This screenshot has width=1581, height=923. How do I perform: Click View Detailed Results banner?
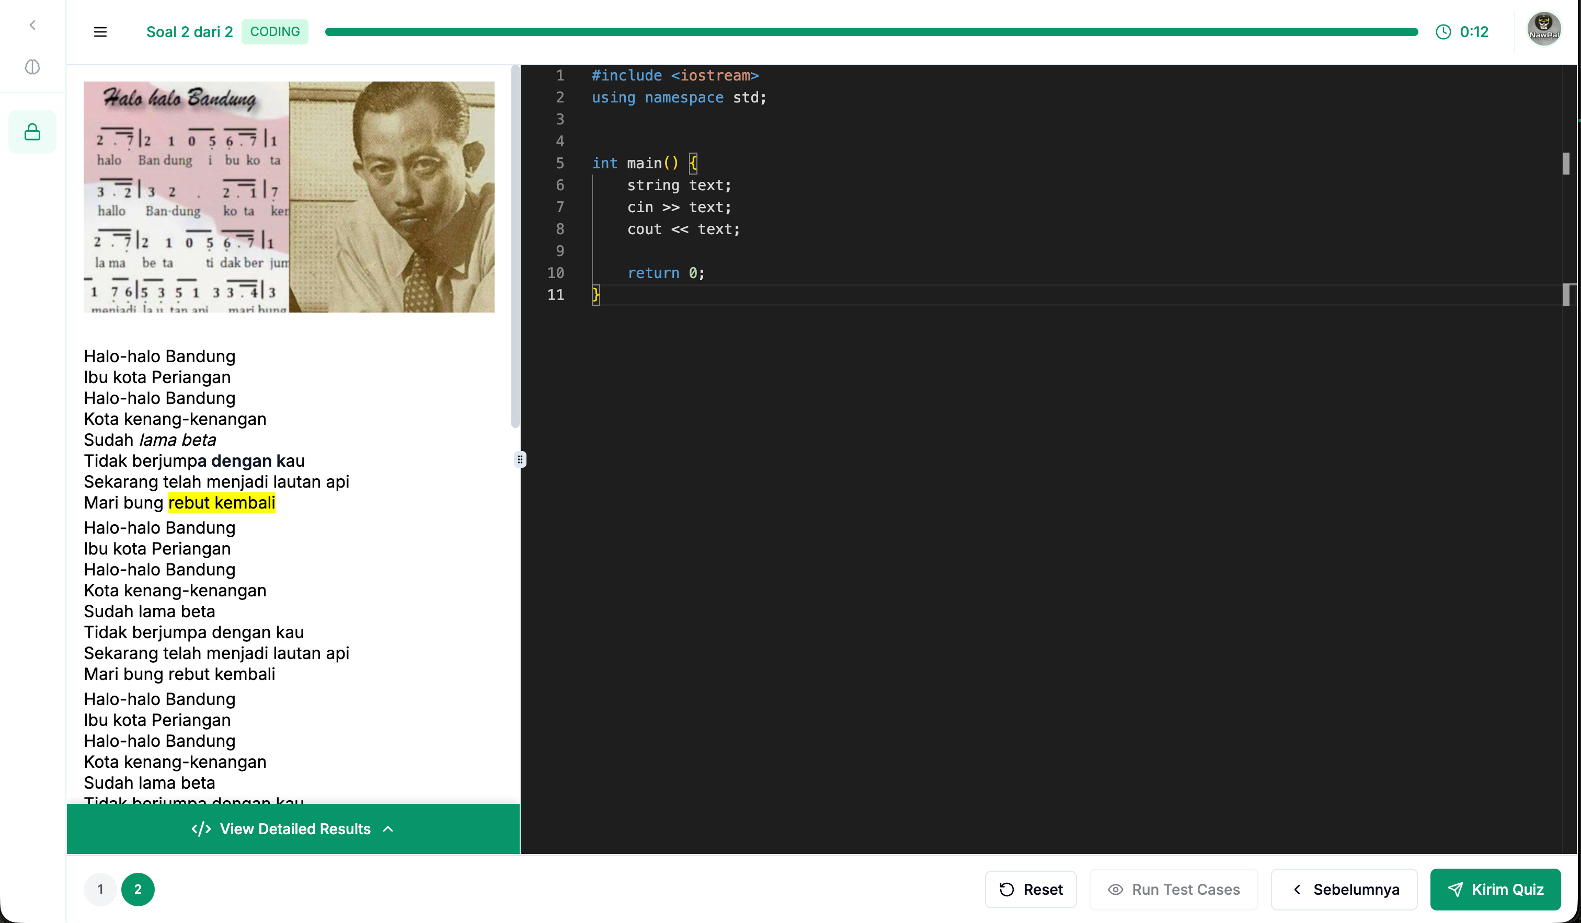pos(293,828)
